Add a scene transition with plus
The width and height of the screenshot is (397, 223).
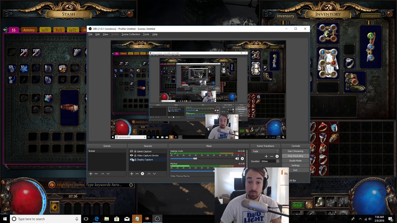click(x=266, y=156)
